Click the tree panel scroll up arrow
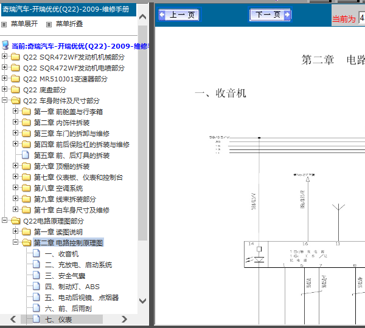The width and height of the screenshot is (365, 328). click(142, 17)
